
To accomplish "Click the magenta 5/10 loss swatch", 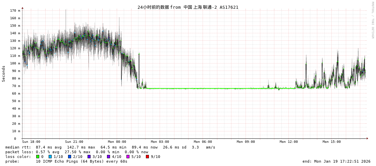I will [128, 157].
